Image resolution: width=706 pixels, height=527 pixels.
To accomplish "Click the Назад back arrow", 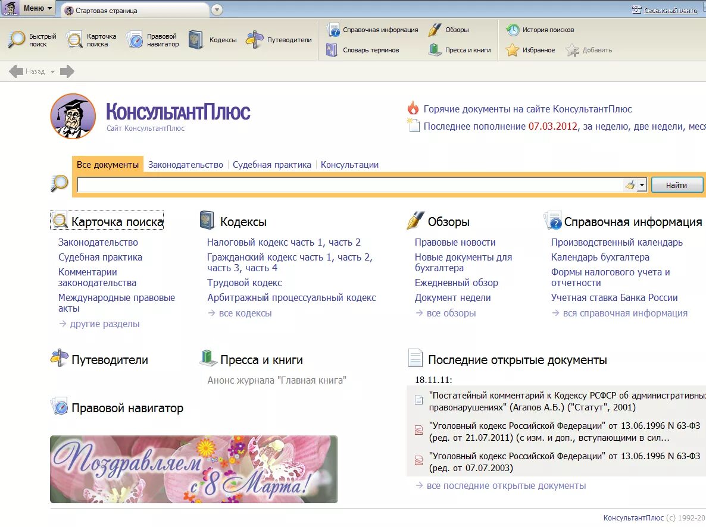I will [16, 71].
